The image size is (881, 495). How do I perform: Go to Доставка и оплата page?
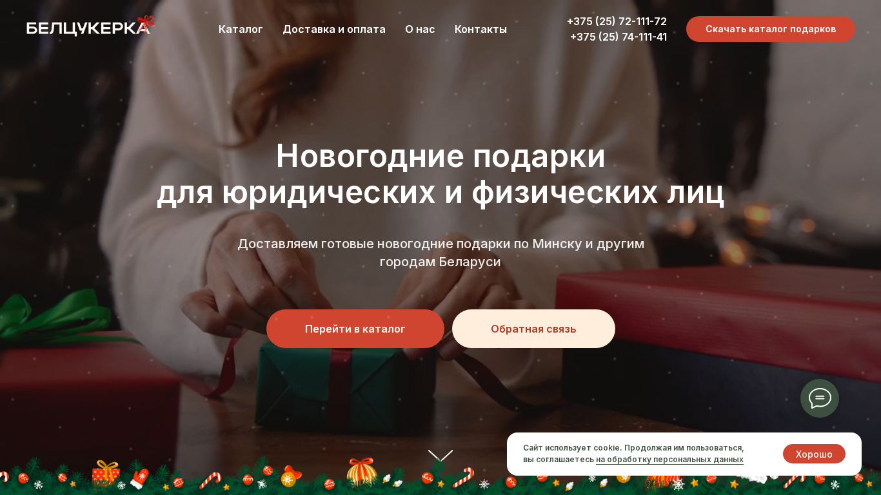point(334,29)
